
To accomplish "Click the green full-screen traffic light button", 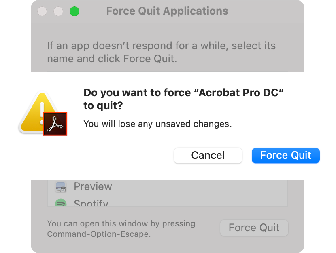I will click(x=74, y=11).
